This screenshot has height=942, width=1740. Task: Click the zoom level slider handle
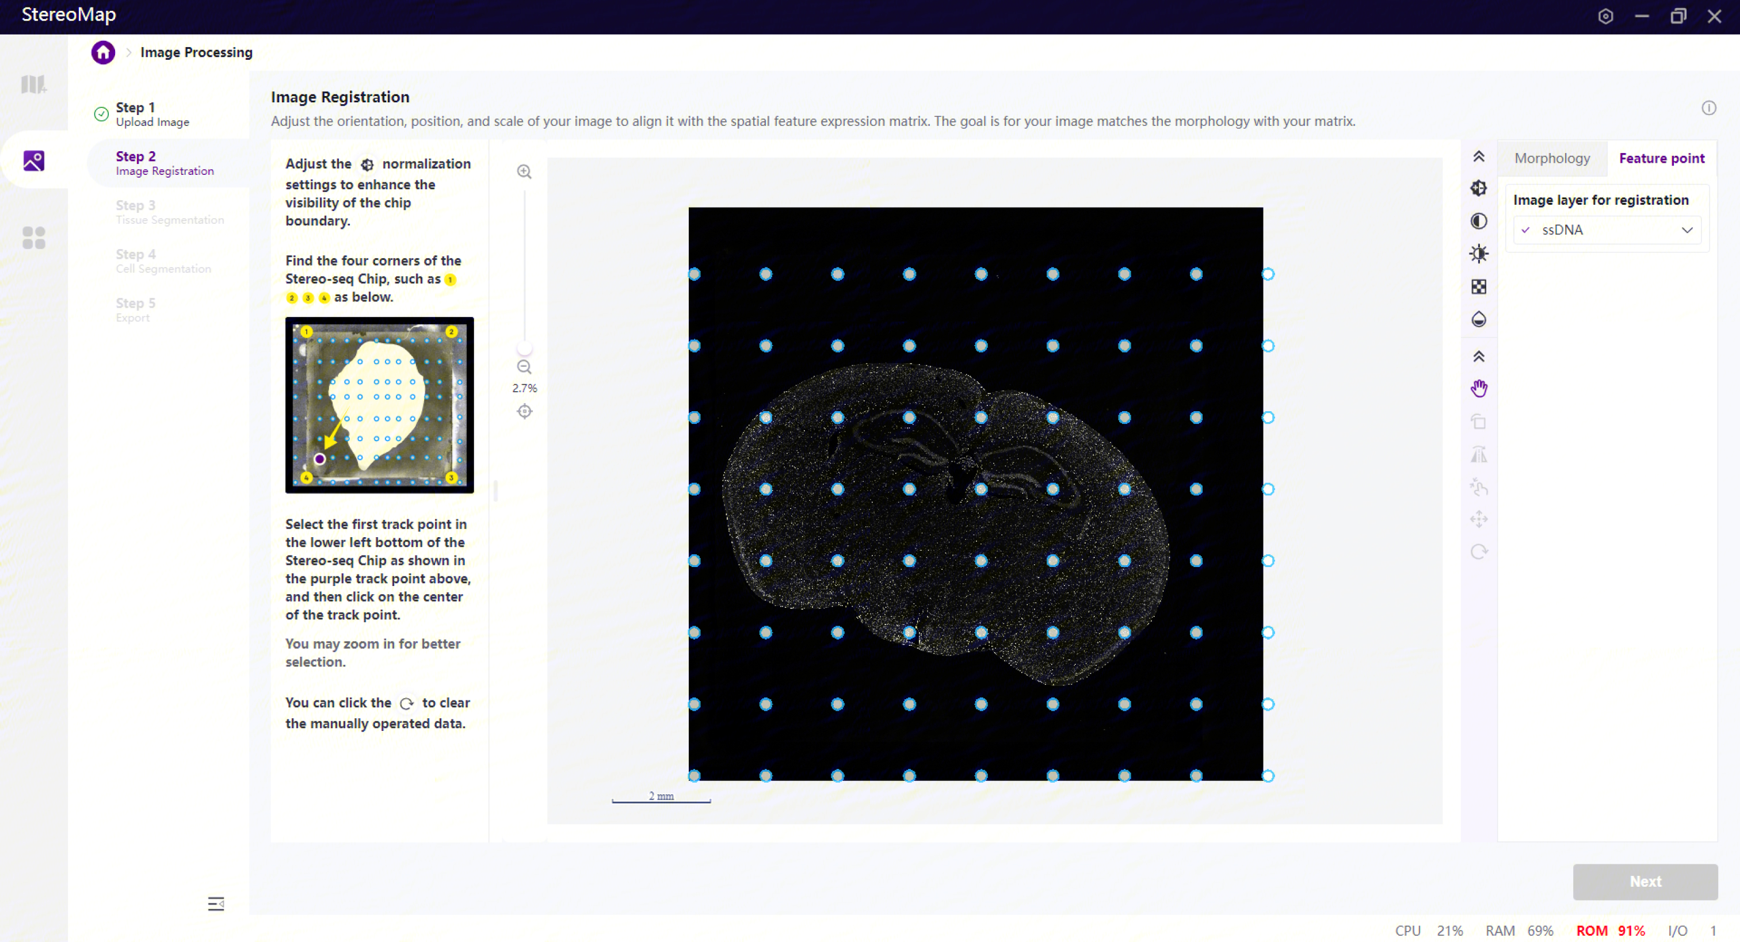(x=524, y=348)
